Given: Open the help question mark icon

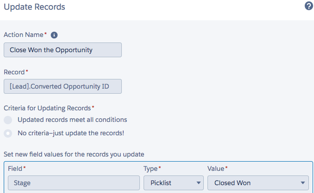Looking at the screenshot, I should coord(308,6).
